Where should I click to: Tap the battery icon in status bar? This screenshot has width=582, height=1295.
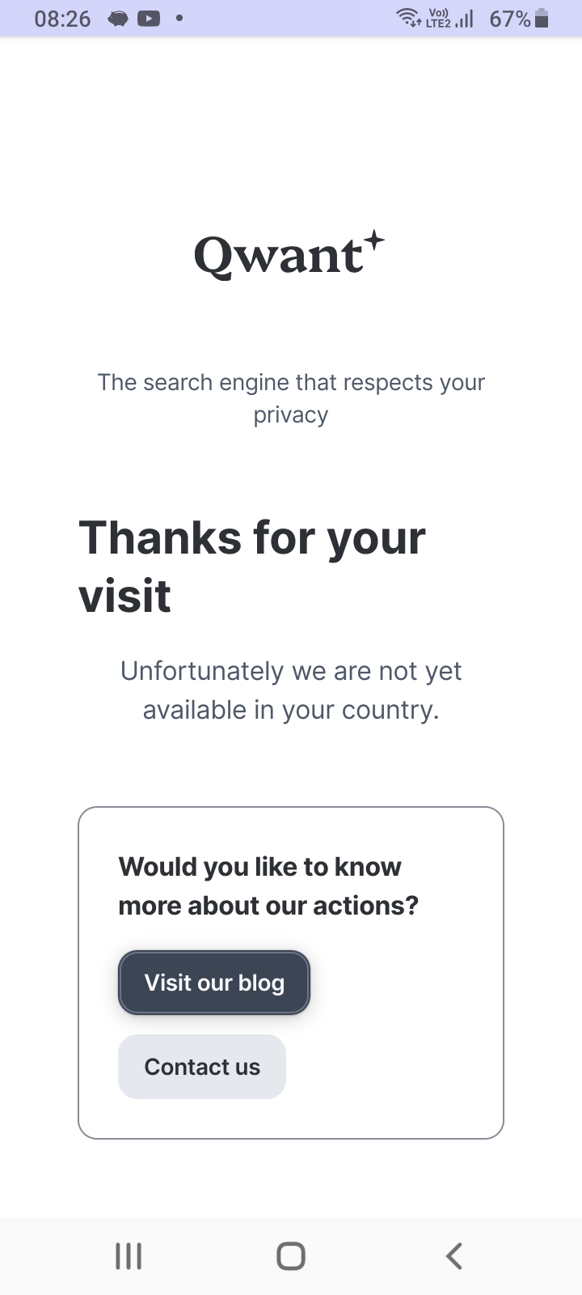coord(542,19)
